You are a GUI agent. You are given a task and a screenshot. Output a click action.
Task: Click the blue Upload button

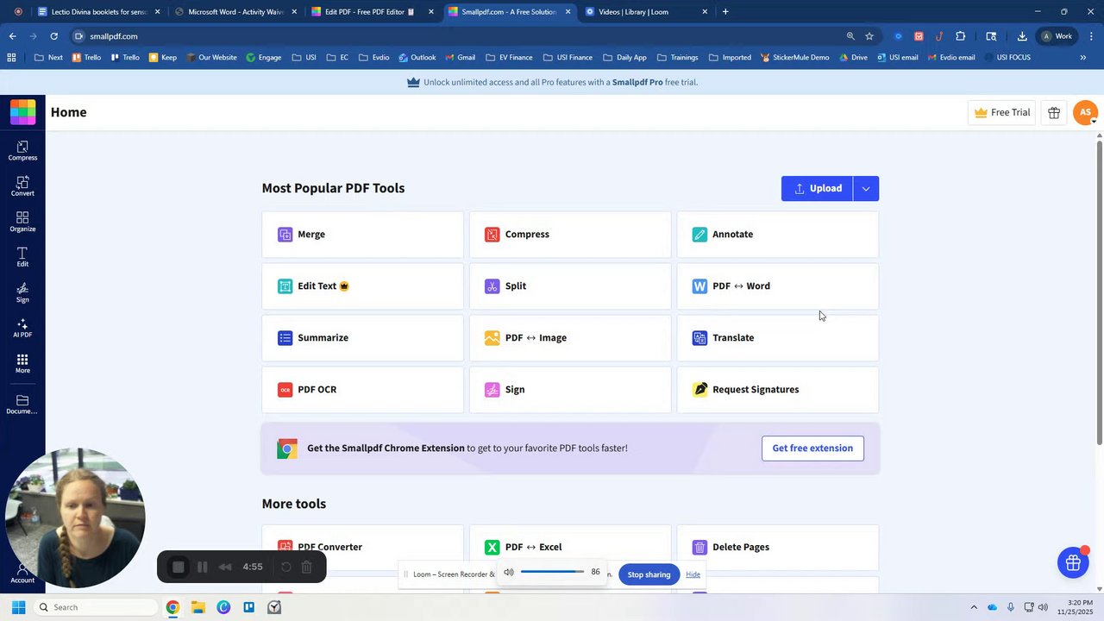pos(818,189)
